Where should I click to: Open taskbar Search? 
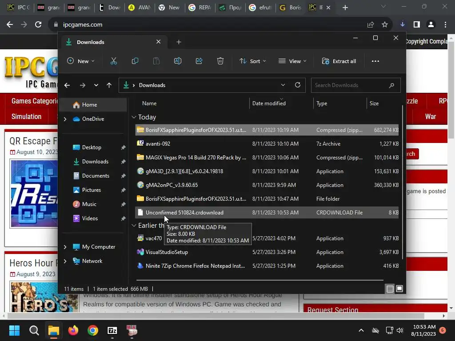[x=34, y=330]
